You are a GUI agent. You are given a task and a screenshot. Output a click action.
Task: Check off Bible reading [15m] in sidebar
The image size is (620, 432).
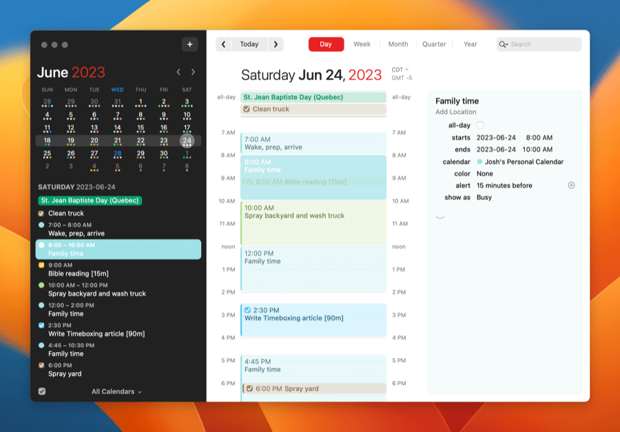click(41, 265)
